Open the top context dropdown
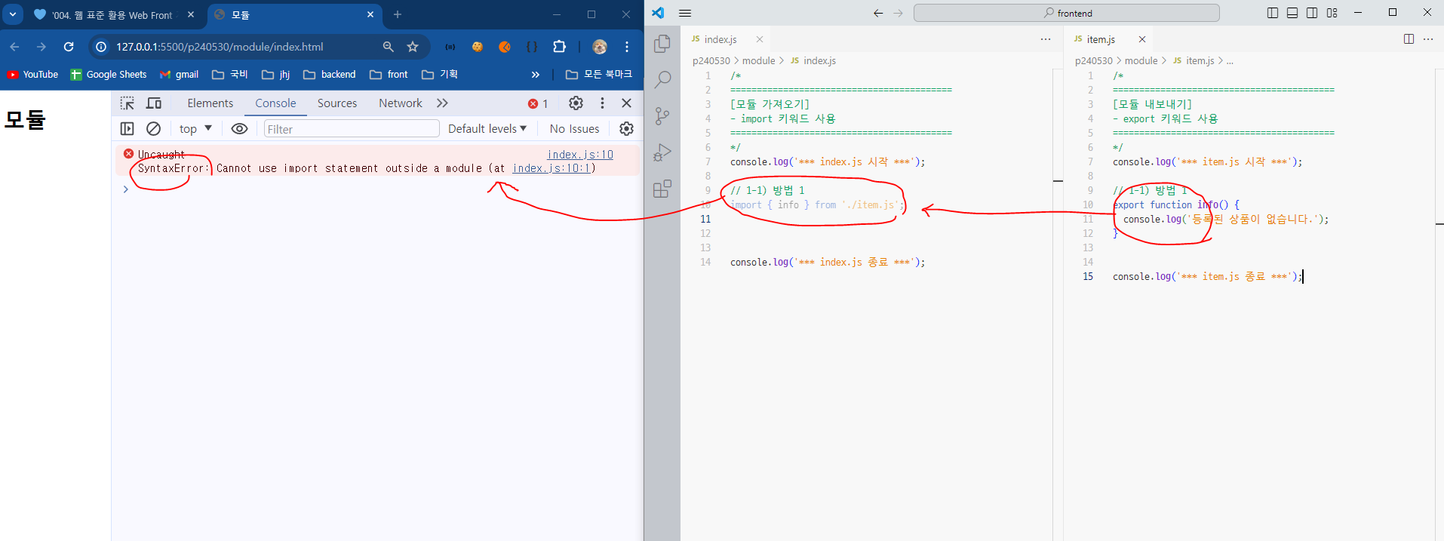The width and height of the screenshot is (1444, 541). click(x=196, y=129)
